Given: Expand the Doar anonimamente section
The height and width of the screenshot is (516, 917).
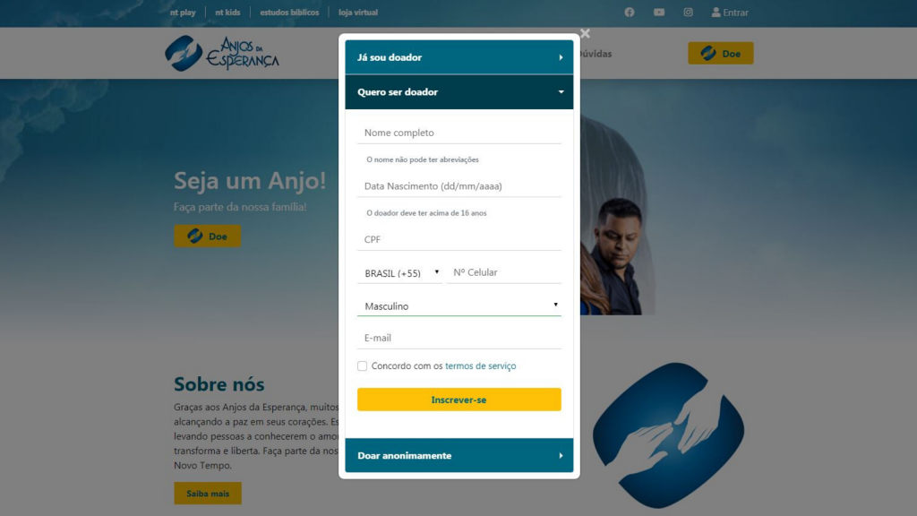Looking at the screenshot, I should pos(459,455).
